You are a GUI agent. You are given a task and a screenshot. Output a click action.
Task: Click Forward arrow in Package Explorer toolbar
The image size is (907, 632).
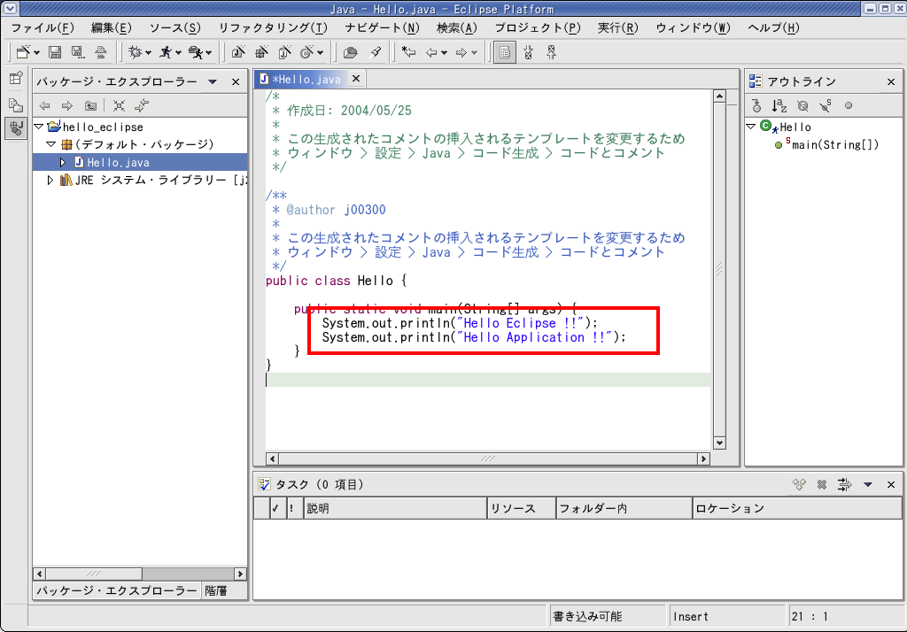click(67, 105)
